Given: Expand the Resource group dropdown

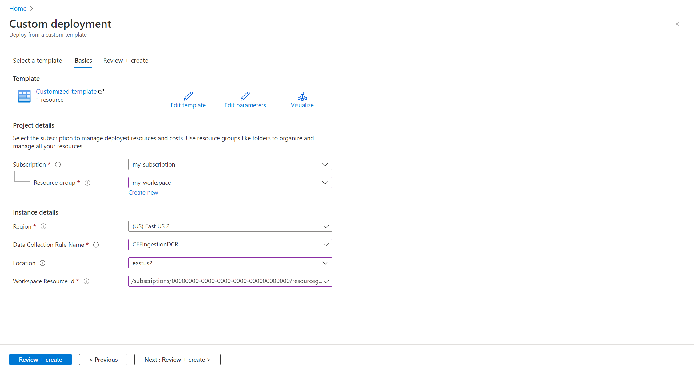Looking at the screenshot, I should 230,183.
